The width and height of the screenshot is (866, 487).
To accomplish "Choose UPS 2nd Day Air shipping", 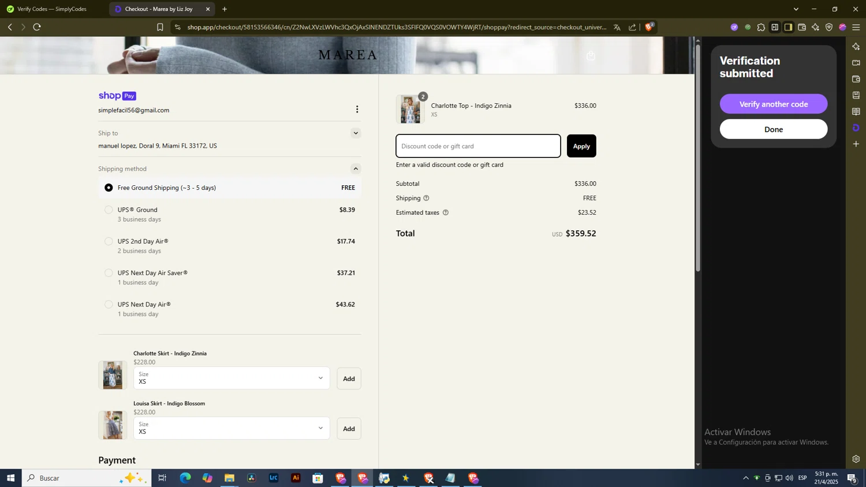I will pyautogui.click(x=109, y=241).
